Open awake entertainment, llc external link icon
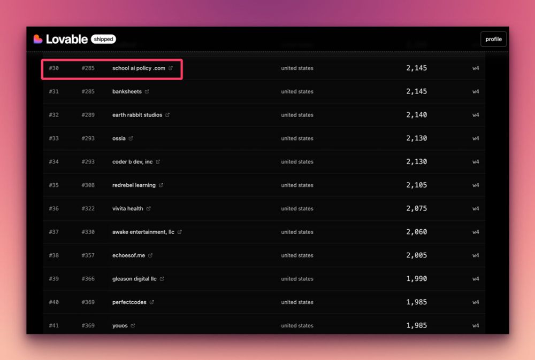Screen dimensions: 535x360 click(179, 232)
